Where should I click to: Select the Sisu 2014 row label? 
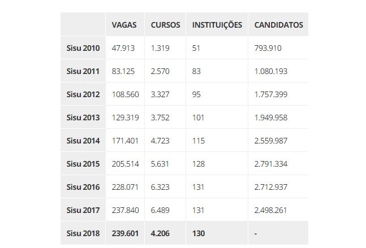point(83,141)
